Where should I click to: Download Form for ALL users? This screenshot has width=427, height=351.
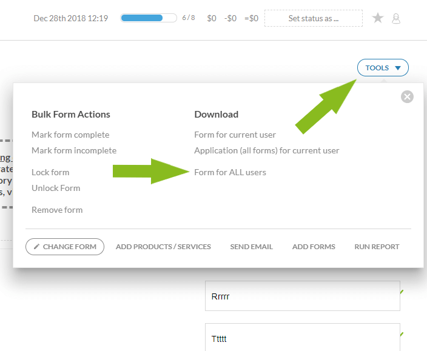[x=230, y=172]
